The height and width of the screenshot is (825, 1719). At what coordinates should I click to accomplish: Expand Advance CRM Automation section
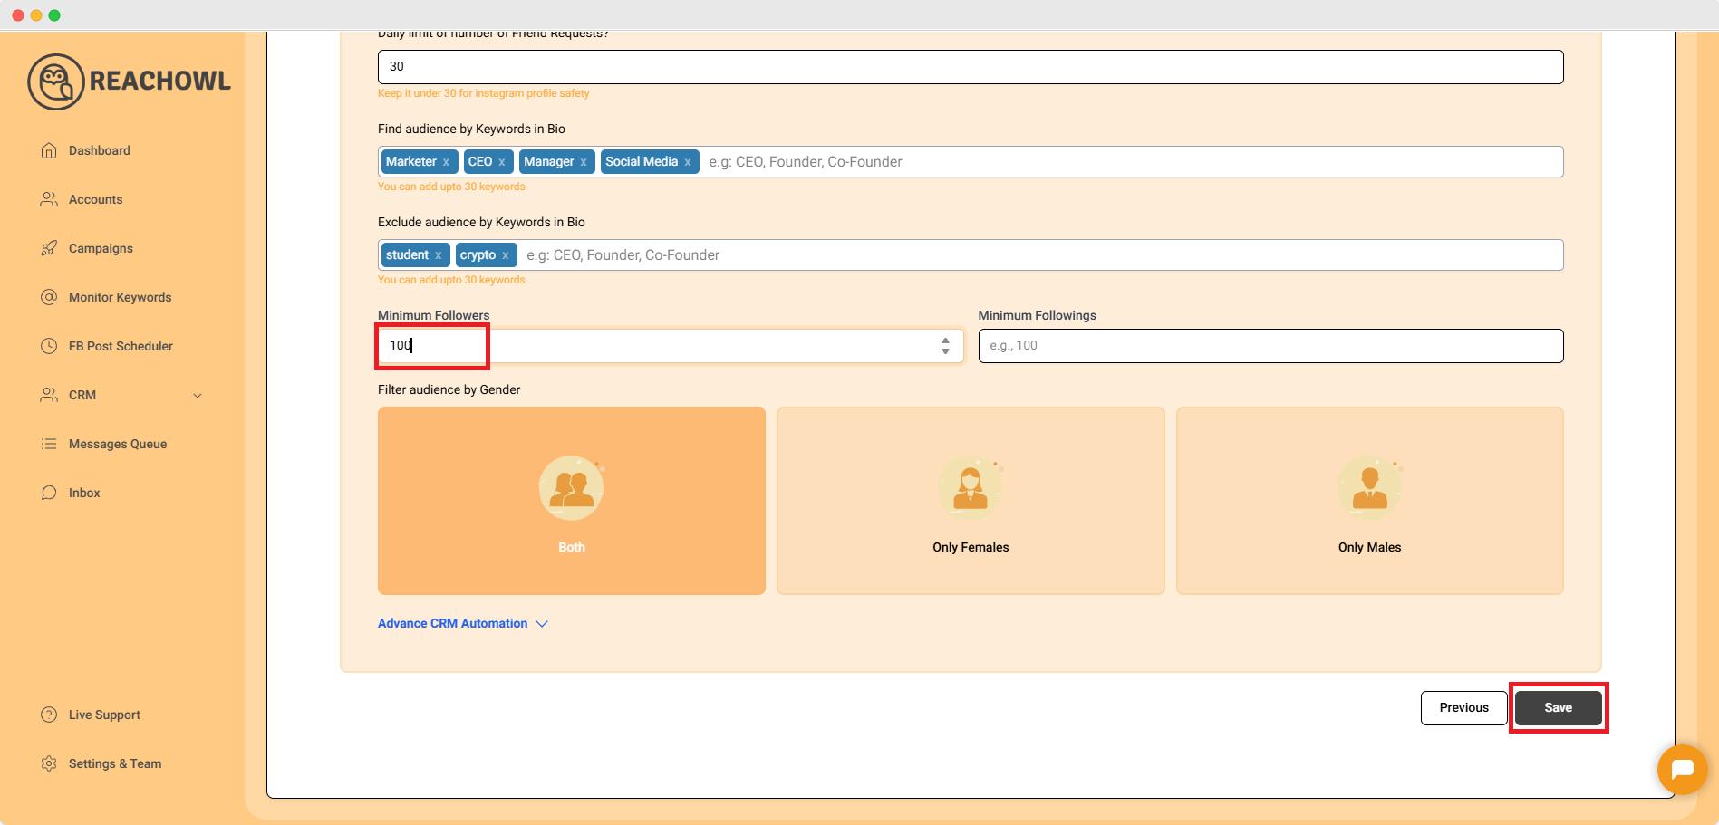click(462, 623)
